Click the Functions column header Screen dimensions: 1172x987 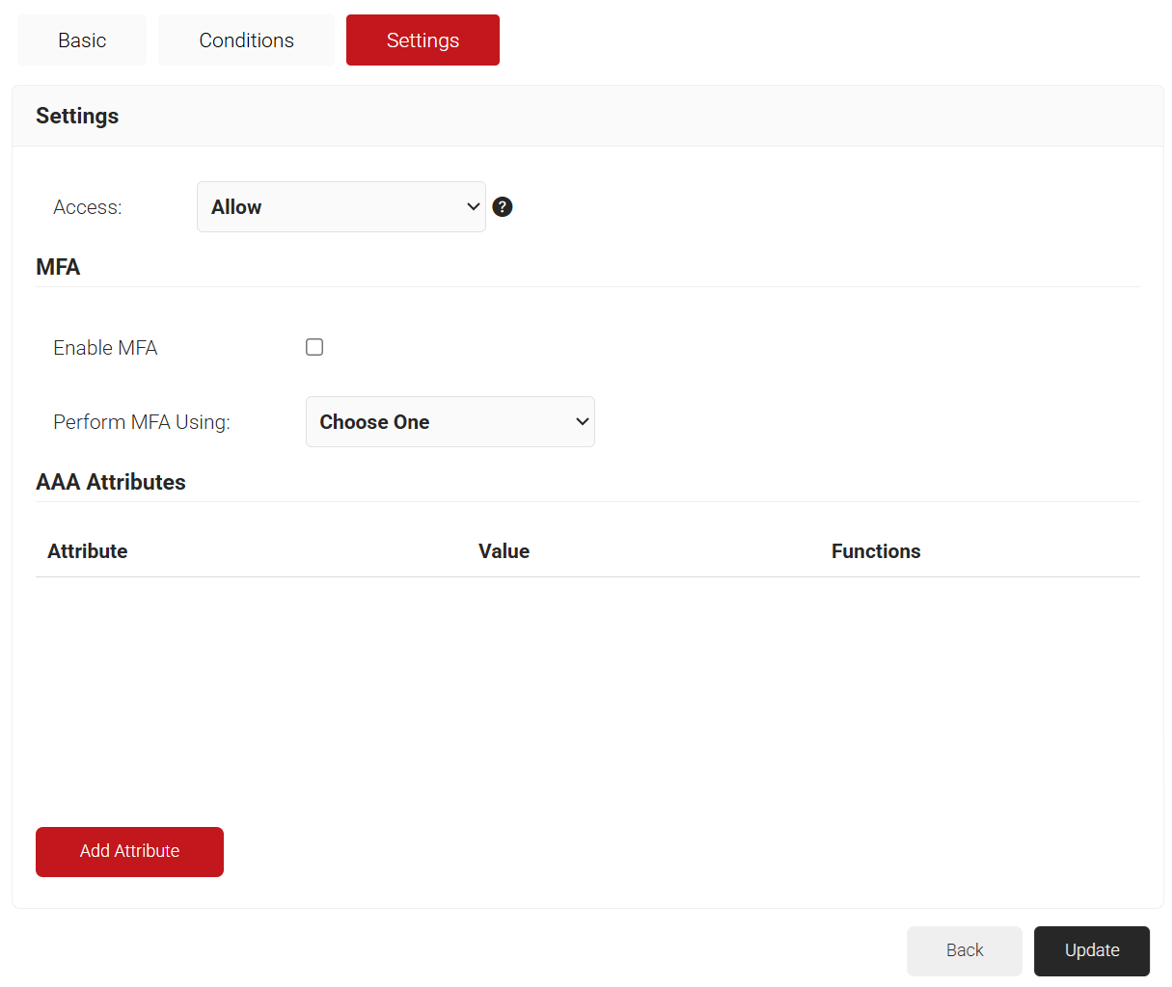(x=875, y=551)
